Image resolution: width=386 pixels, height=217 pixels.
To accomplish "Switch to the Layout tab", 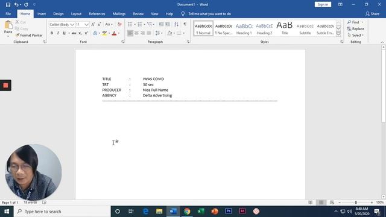I will click(x=76, y=14).
